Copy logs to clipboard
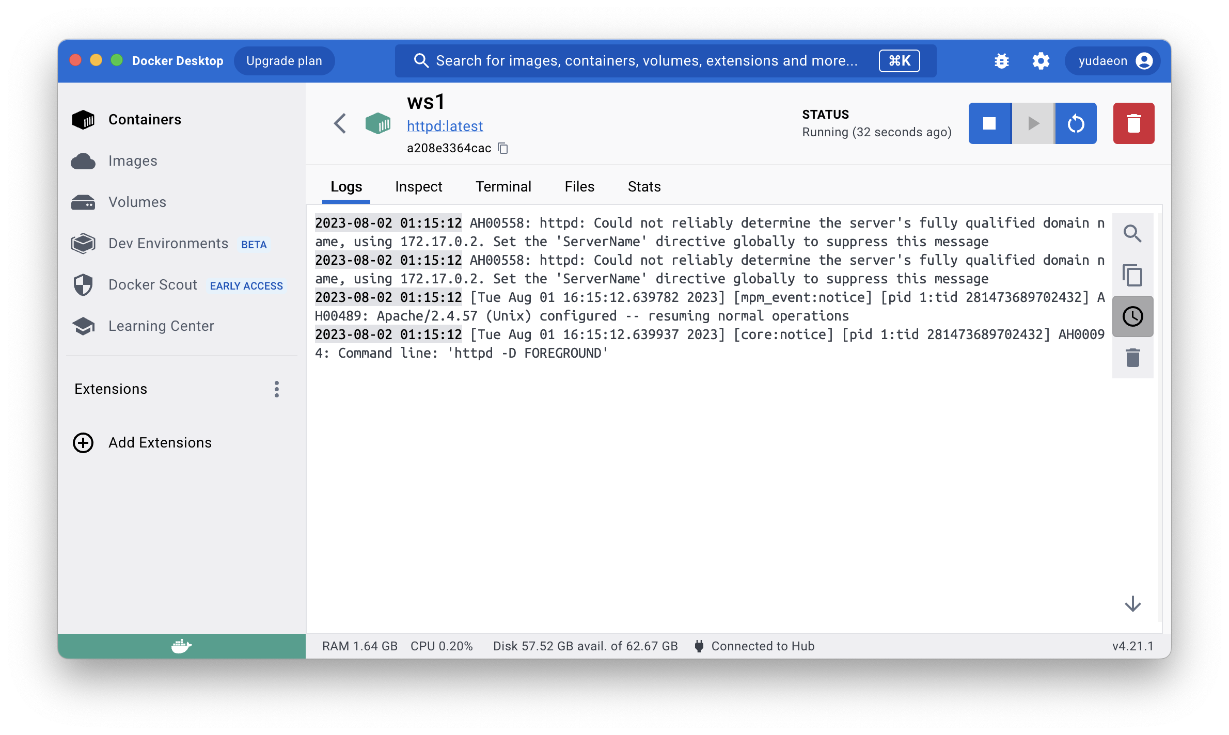Viewport: 1229px width, 735px height. pyautogui.click(x=1132, y=275)
